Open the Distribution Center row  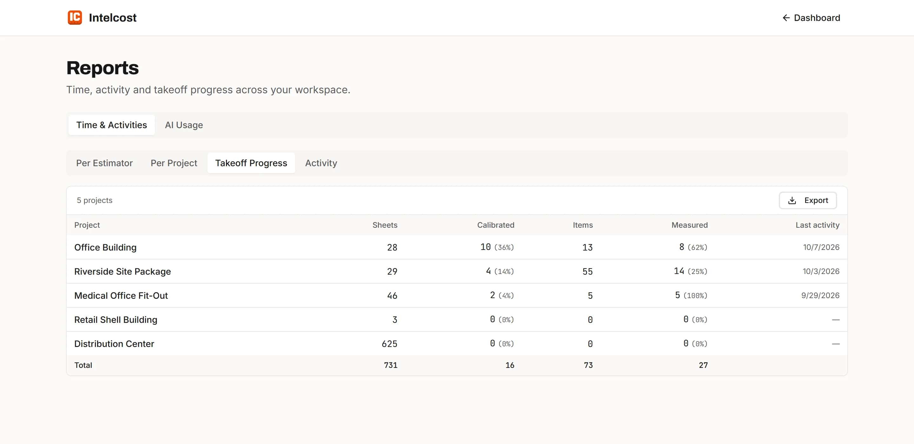pos(457,344)
